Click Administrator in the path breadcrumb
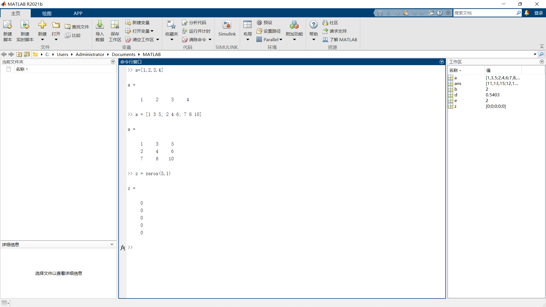Viewport: 546px width, 307px height. (90, 54)
